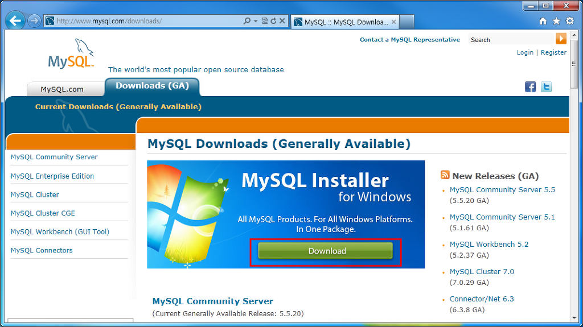Open the Login link
This screenshot has width=583, height=327.
point(525,52)
